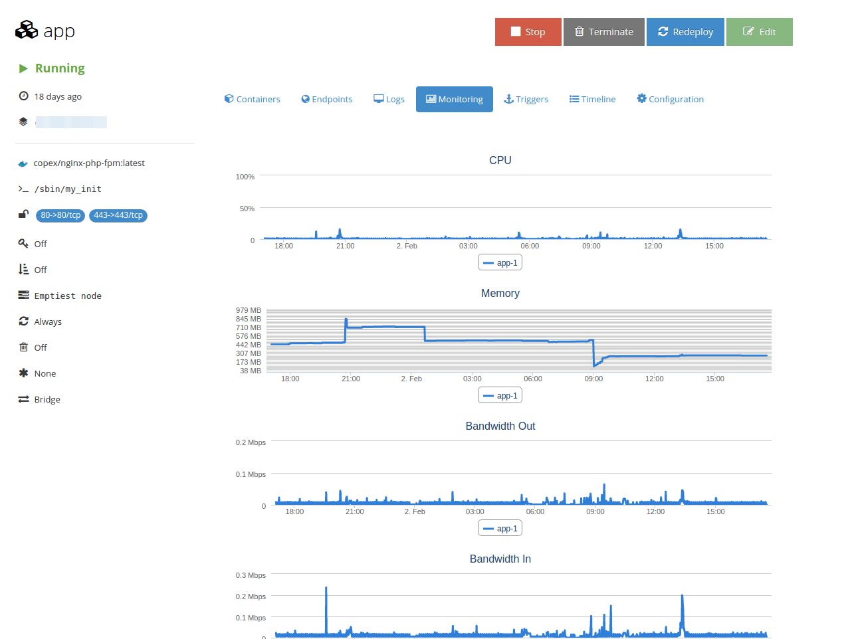Click the Bandwidth In chart title

pyautogui.click(x=500, y=559)
